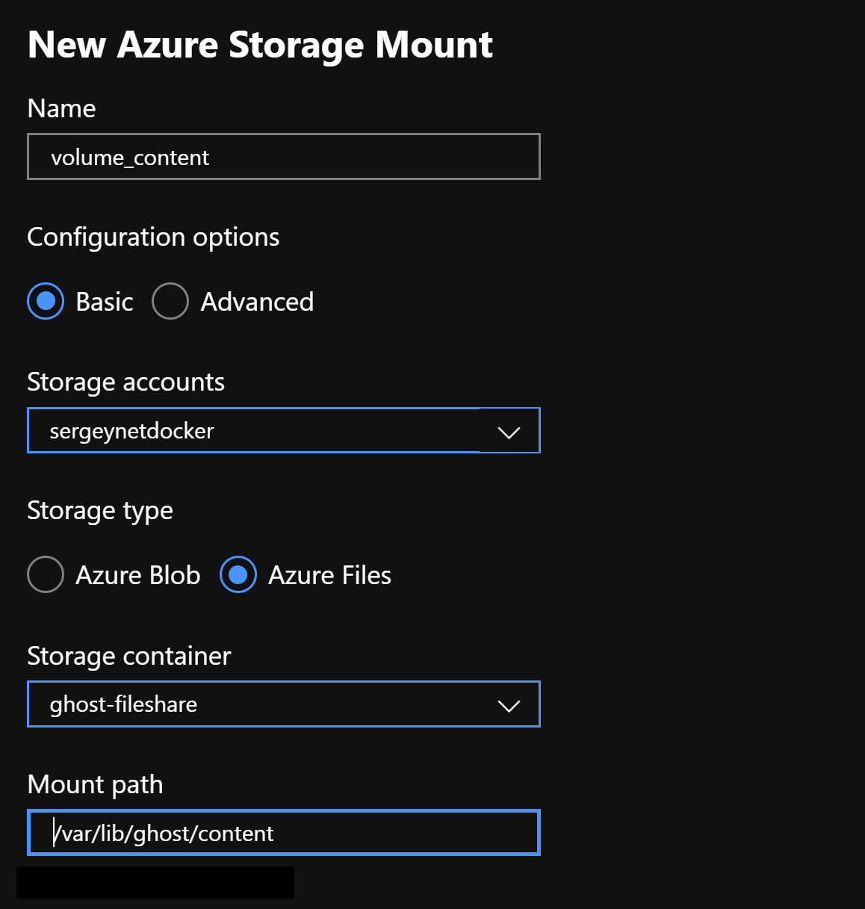Choose the Azure Files storage type radio
The width and height of the screenshot is (865, 909).
pyautogui.click(x=238, y=575)
